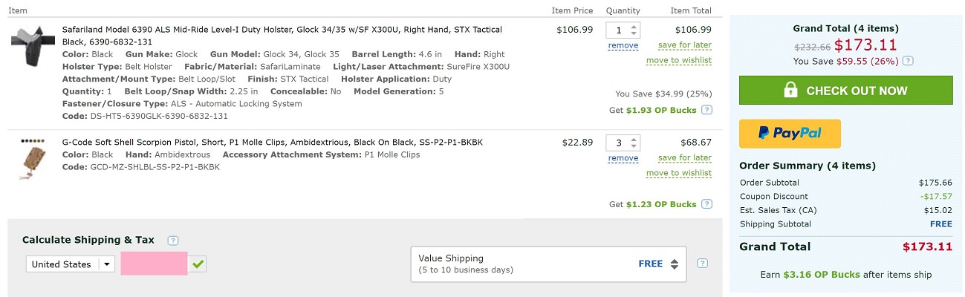Open OP Bucks help for G-Code pistol pouch
The height and width of the screenshot is (297, 965).
[x=706, y=204]
